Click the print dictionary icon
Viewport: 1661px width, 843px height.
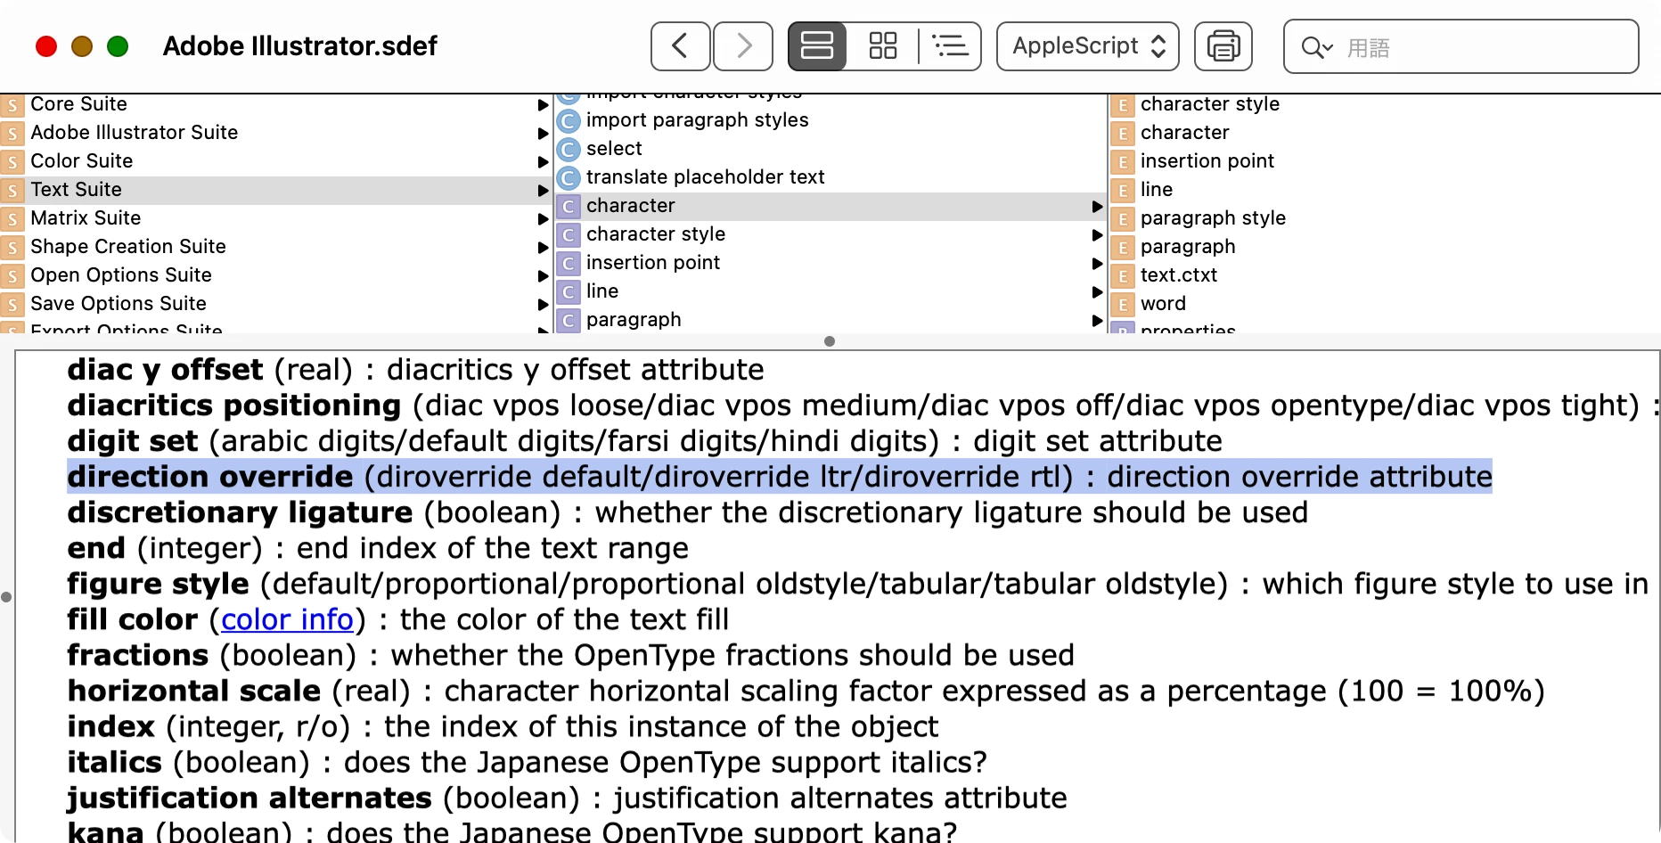pos(1223,45)
